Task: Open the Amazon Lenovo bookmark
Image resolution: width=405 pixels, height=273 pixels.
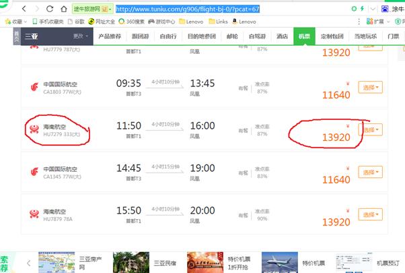Action: pyautogui.click(x=244, y=22)
